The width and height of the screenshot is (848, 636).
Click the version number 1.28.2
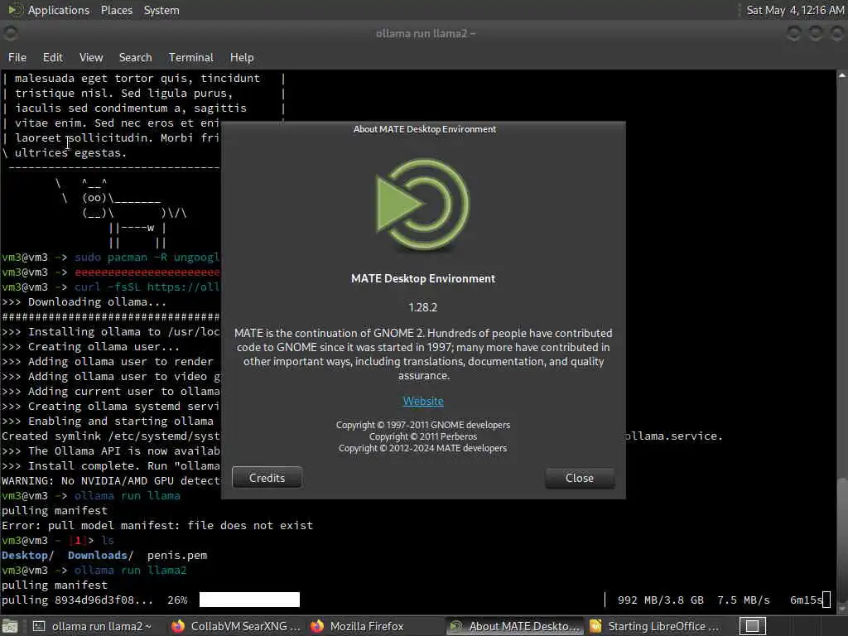tap(423, 307)
